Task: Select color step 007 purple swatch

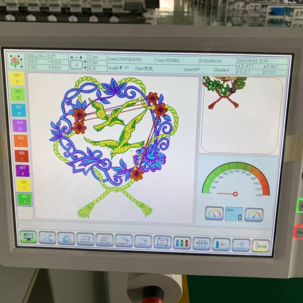Action: pos(23,171)
